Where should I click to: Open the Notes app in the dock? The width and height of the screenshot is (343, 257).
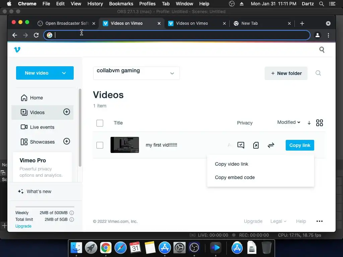pyautogui.click(x=150, y=248)
